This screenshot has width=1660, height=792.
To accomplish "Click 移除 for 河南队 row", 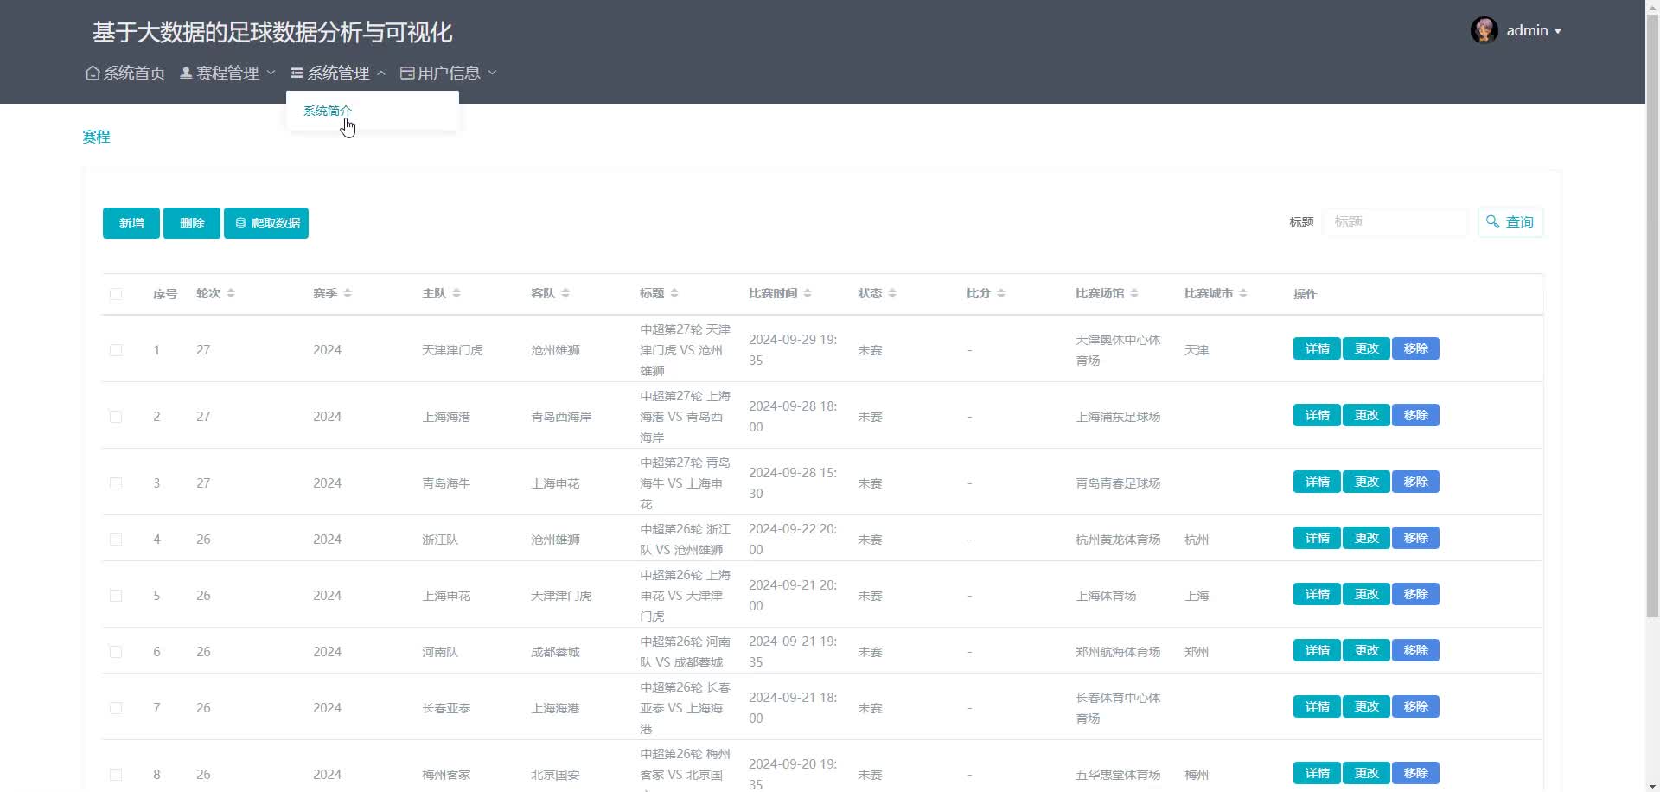I will [1415, 650].
